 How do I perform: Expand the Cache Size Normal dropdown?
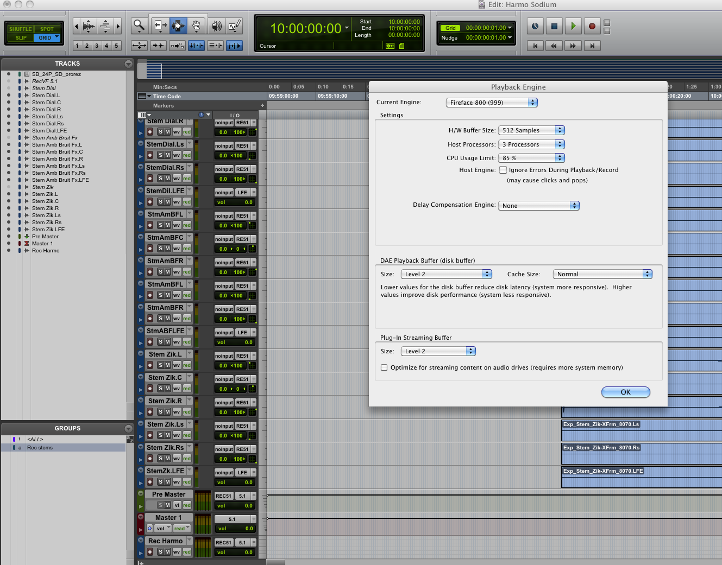pos(602,274)
